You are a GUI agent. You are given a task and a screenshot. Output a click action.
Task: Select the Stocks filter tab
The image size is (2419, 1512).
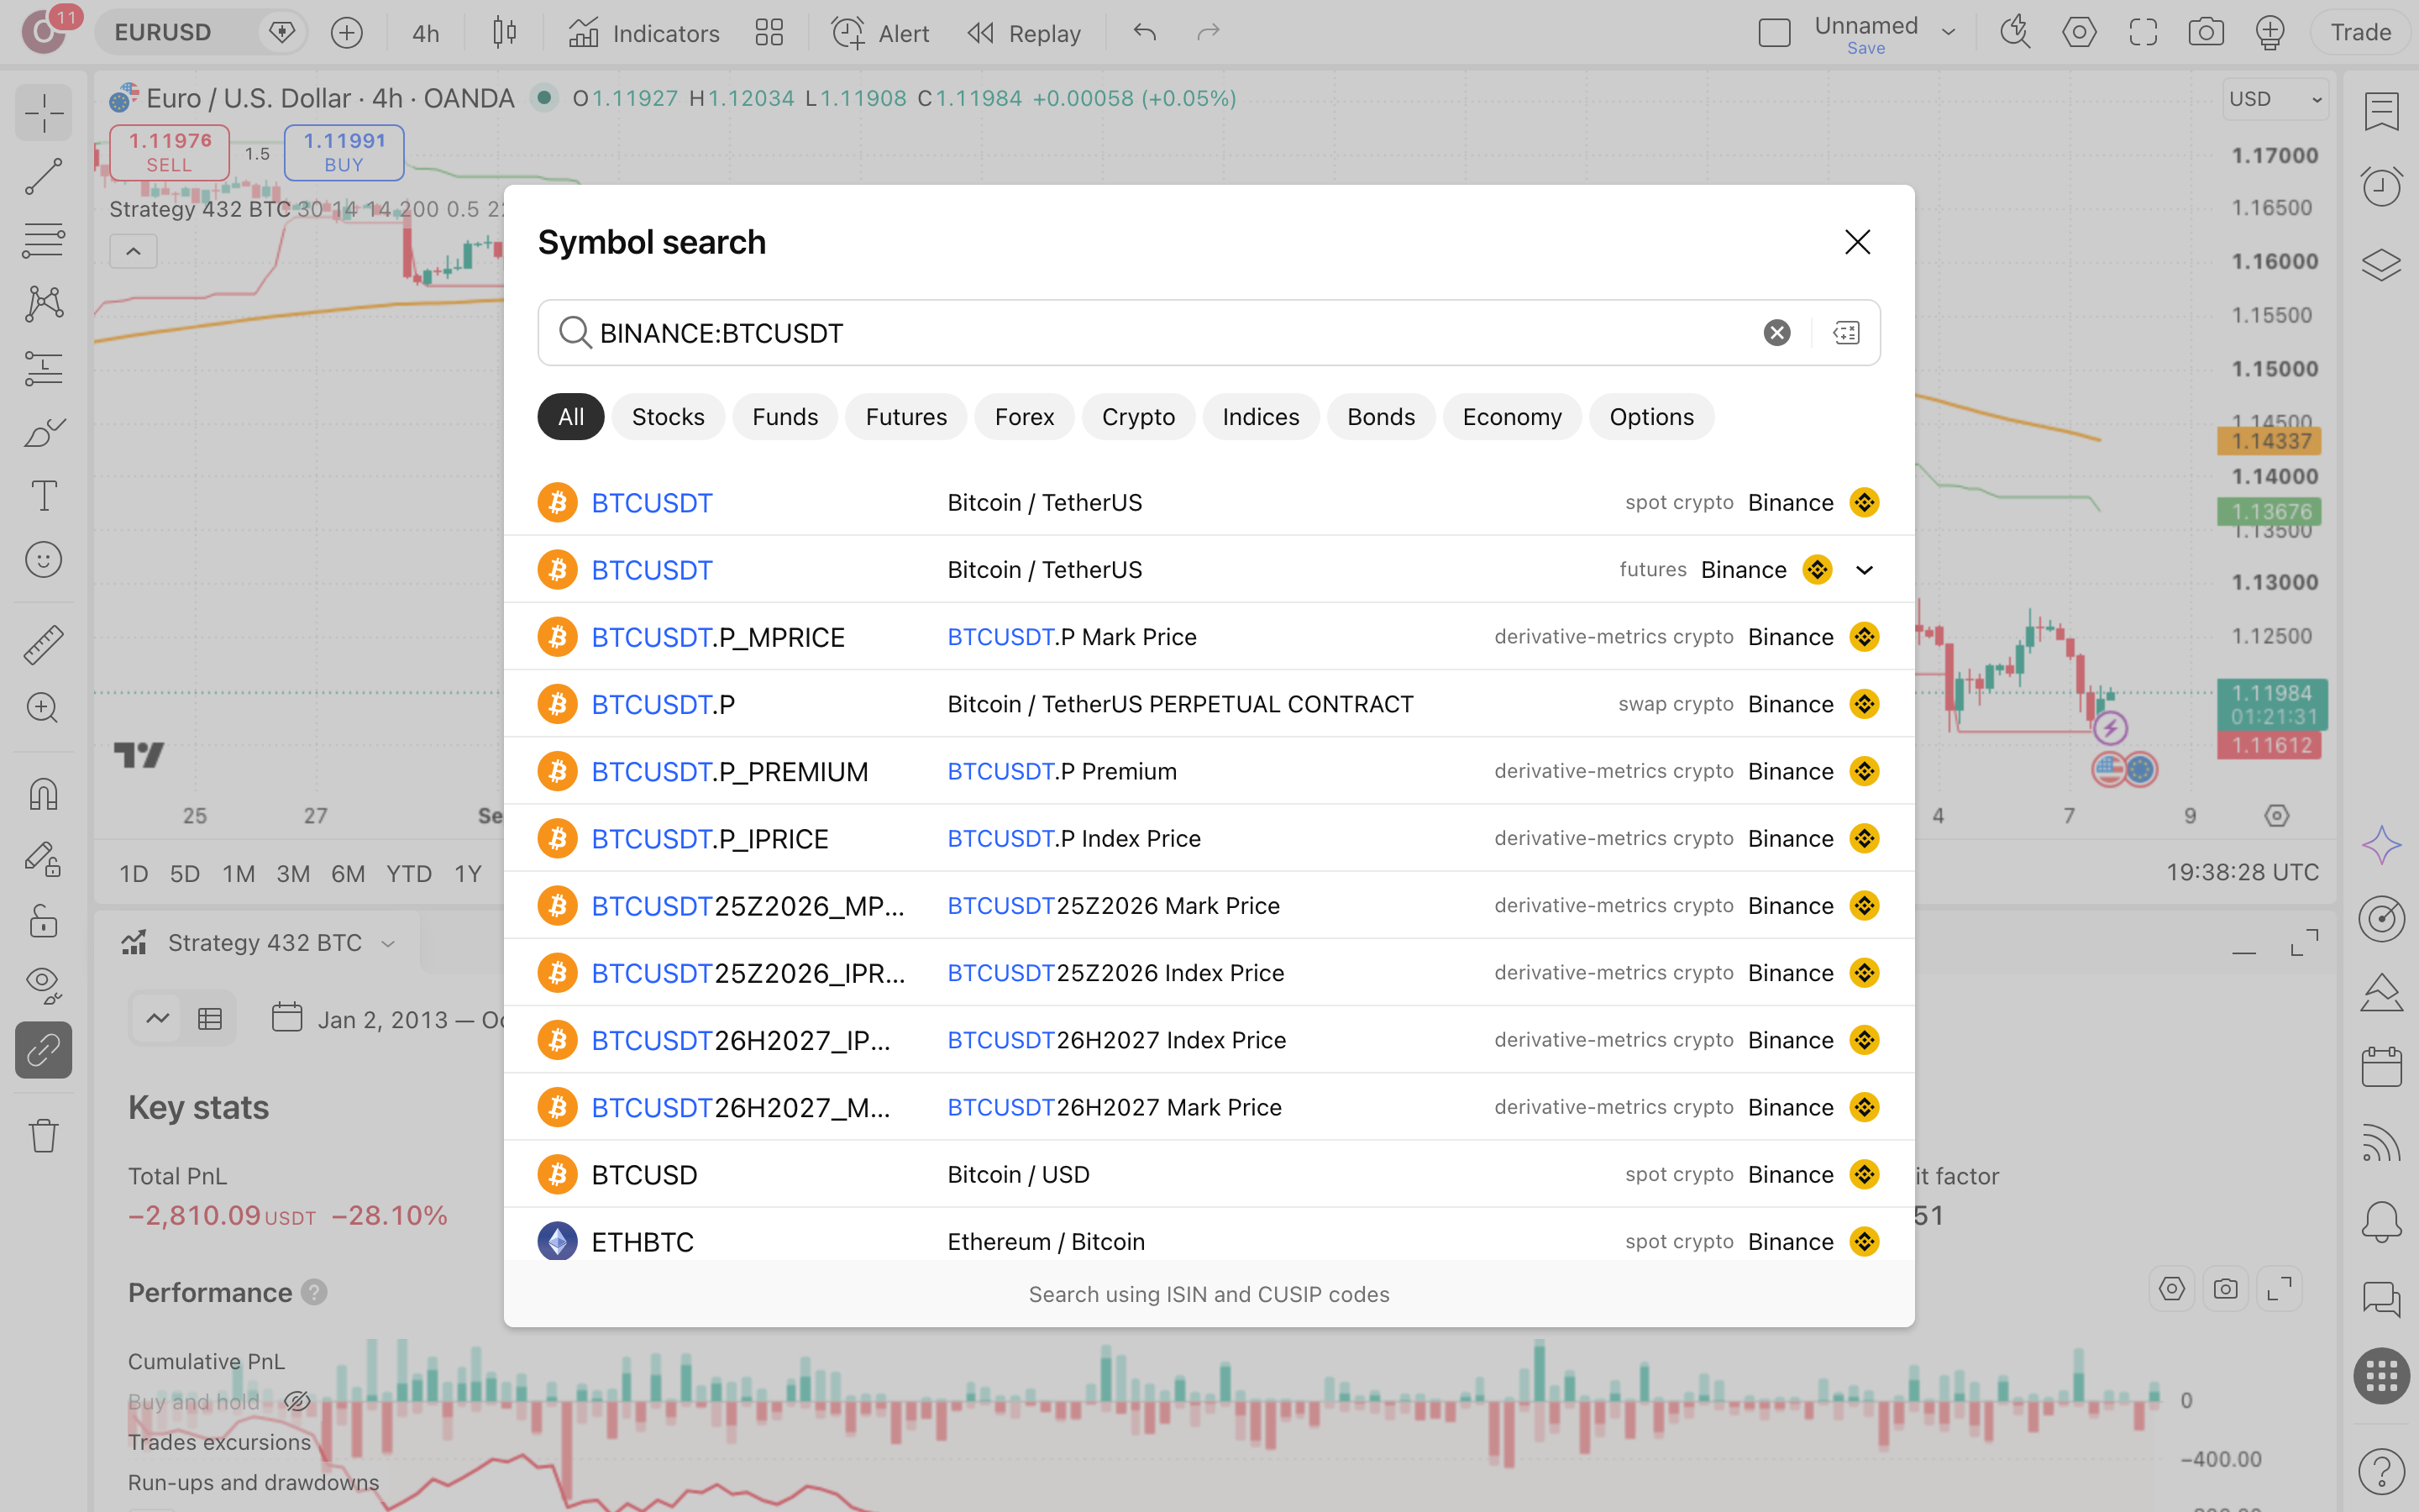click(x=668, y=417)
